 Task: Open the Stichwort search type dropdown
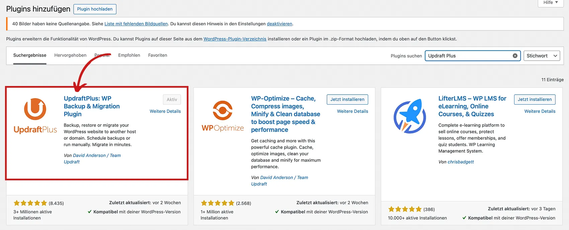tap(542, 56)
